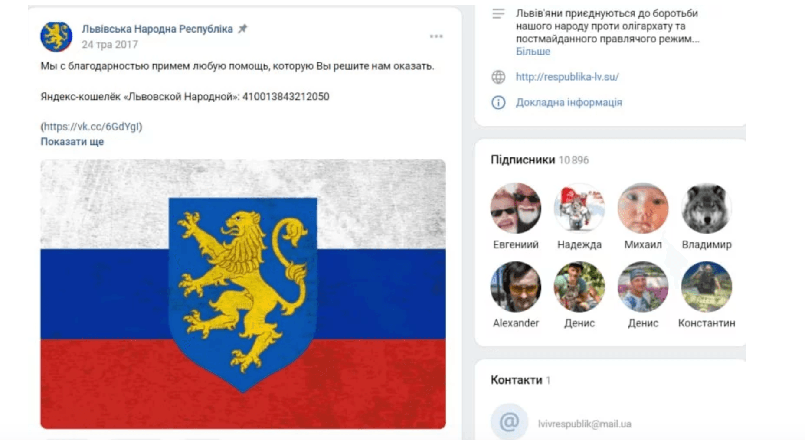The width and height of the screenshot is (805, 440).
Task: Click the info circle icon
Action: [498, 102]
